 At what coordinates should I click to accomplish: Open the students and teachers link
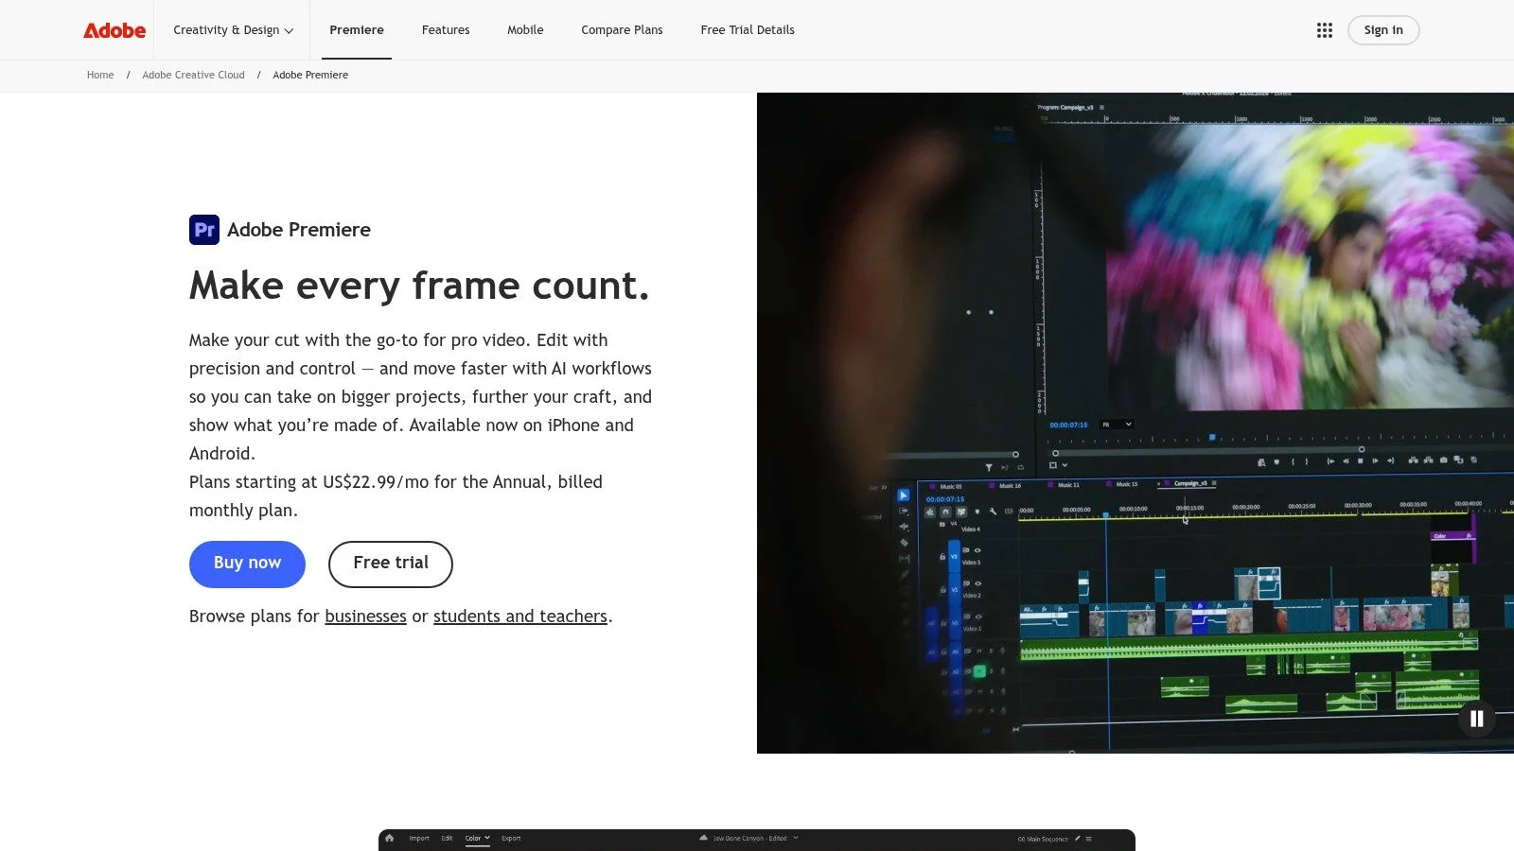pos(520,617)
